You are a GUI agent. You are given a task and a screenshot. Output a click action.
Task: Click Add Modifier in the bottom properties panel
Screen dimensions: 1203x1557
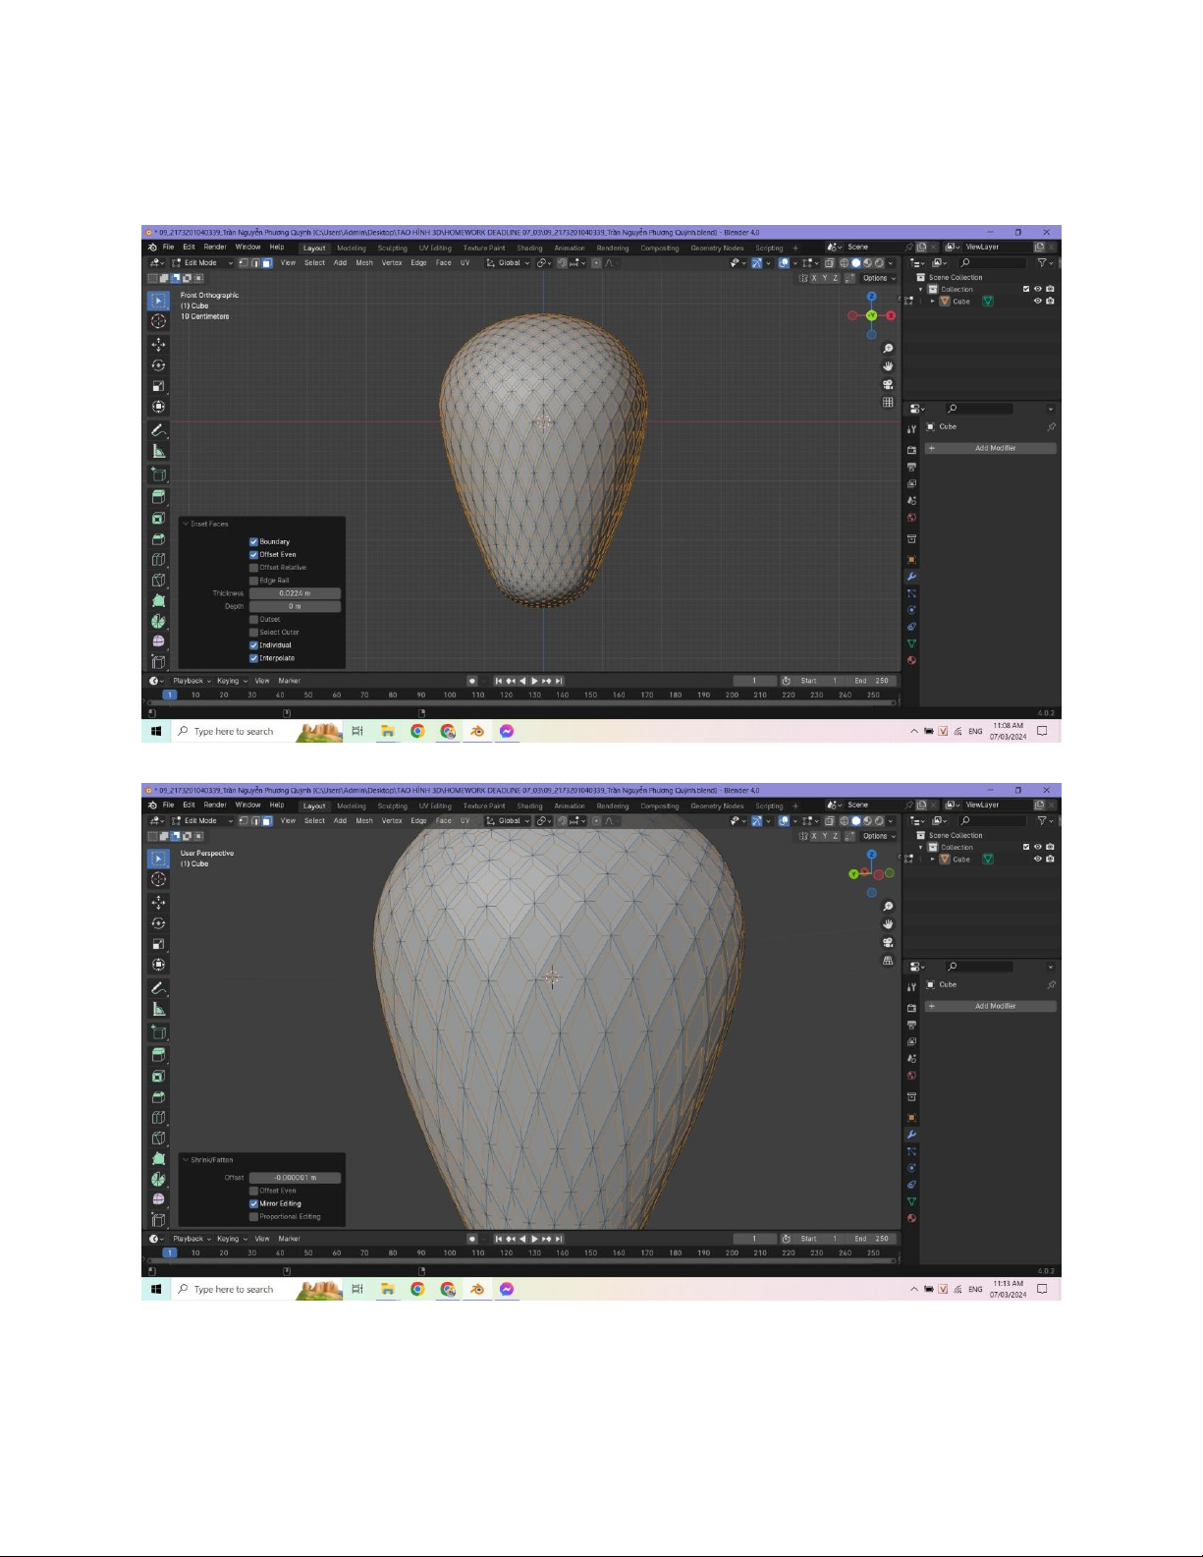point(994,1006)
